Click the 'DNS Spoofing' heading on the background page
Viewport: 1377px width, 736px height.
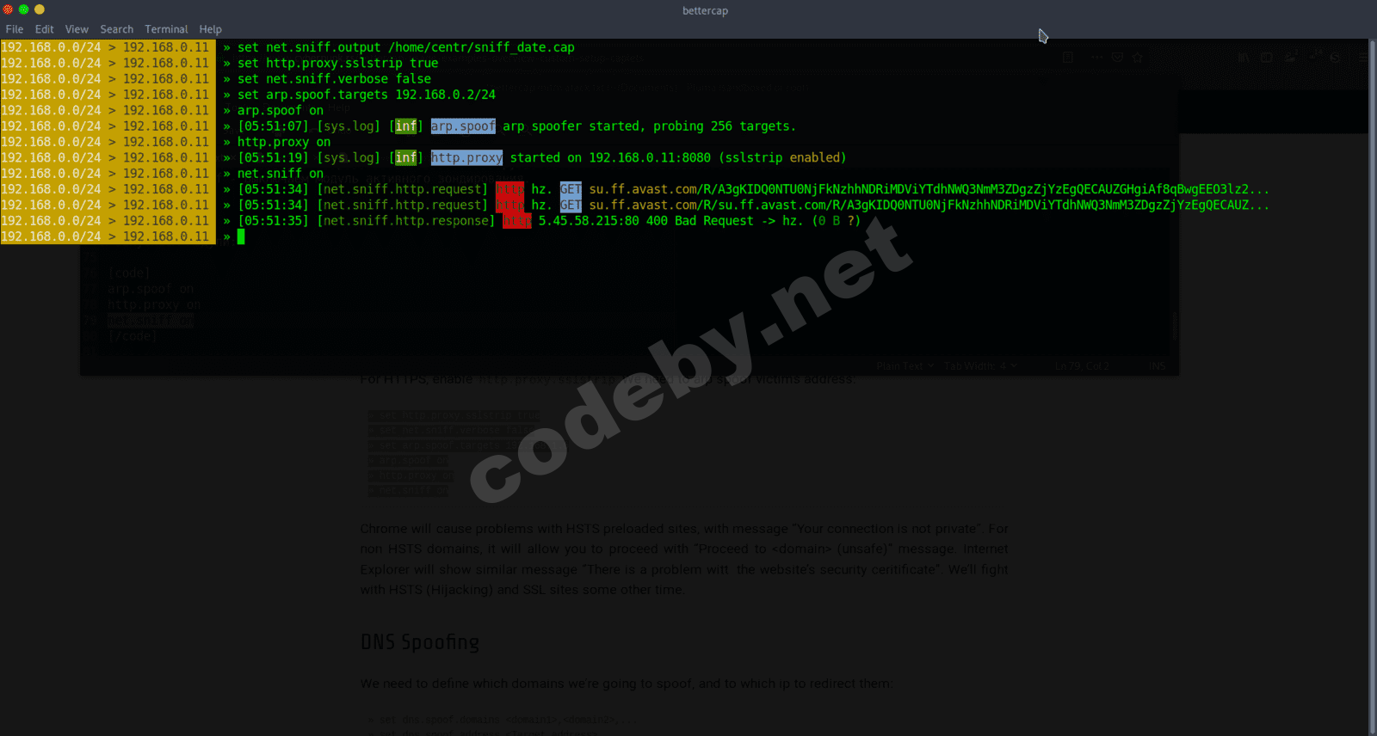(420, 642)
